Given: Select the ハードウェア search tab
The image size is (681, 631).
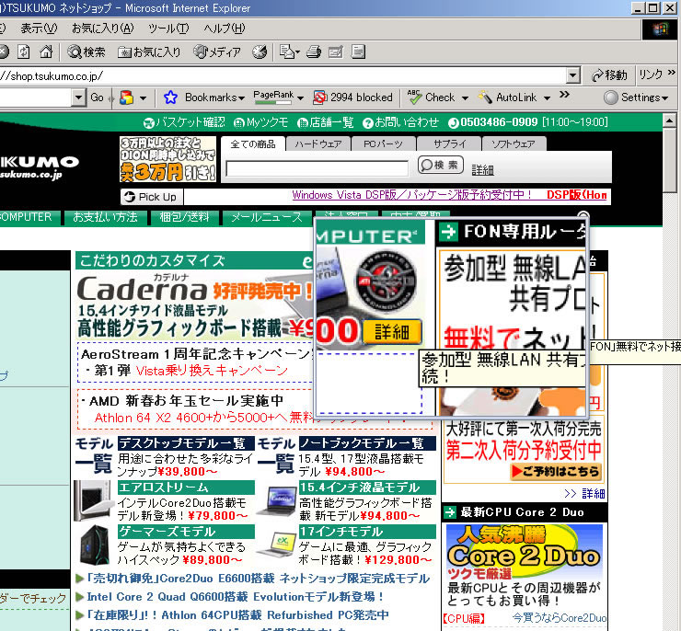Looking at the screenshot, I should click(x=318, y=143).
